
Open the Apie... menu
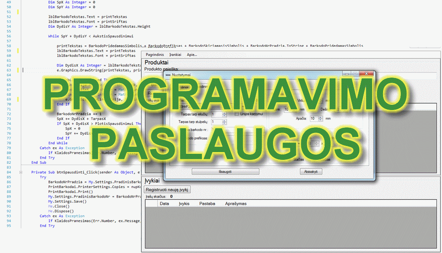pos(192,55)
